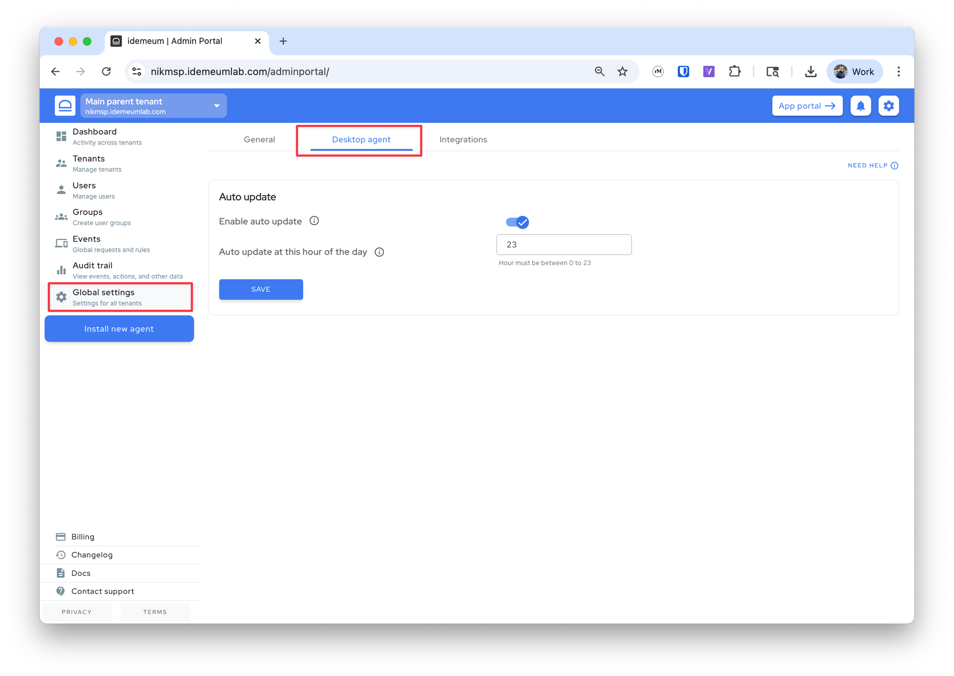Image resolution: width=954 pixels, height=676 pixels.
Task: Click the SAVE button
Action: (261, 289)
